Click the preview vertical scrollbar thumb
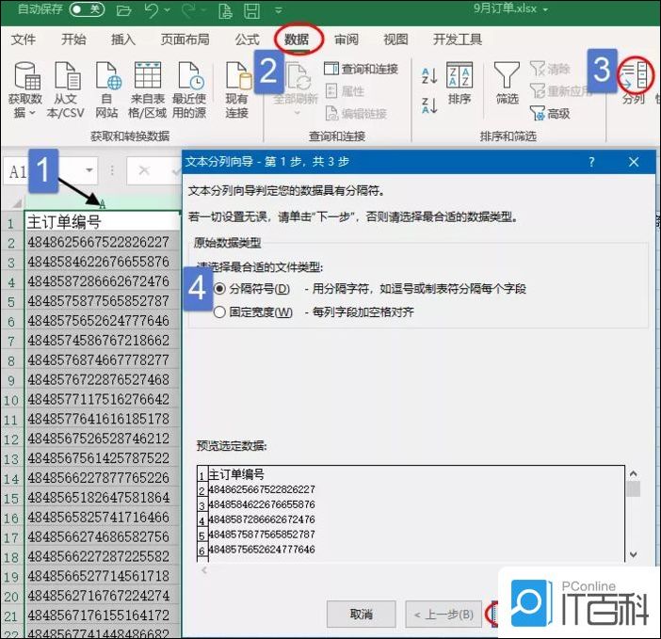The height and width of the screenshot is (639, 661). click(x=634, y=489)
